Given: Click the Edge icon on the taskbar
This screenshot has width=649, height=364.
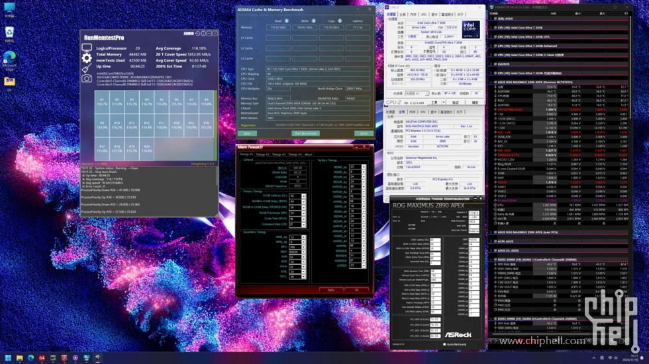Looking at the screenshot, I should click(x=30, y=358).
